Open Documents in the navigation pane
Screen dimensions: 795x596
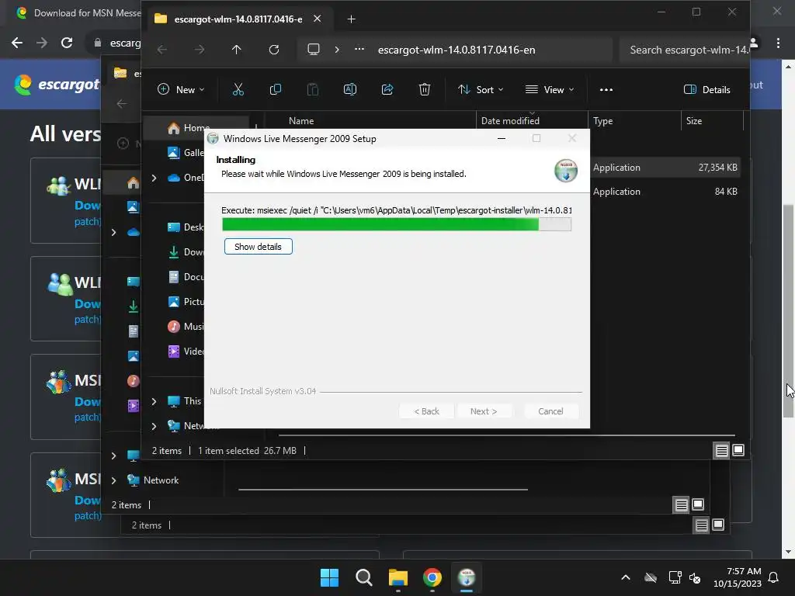186,277
